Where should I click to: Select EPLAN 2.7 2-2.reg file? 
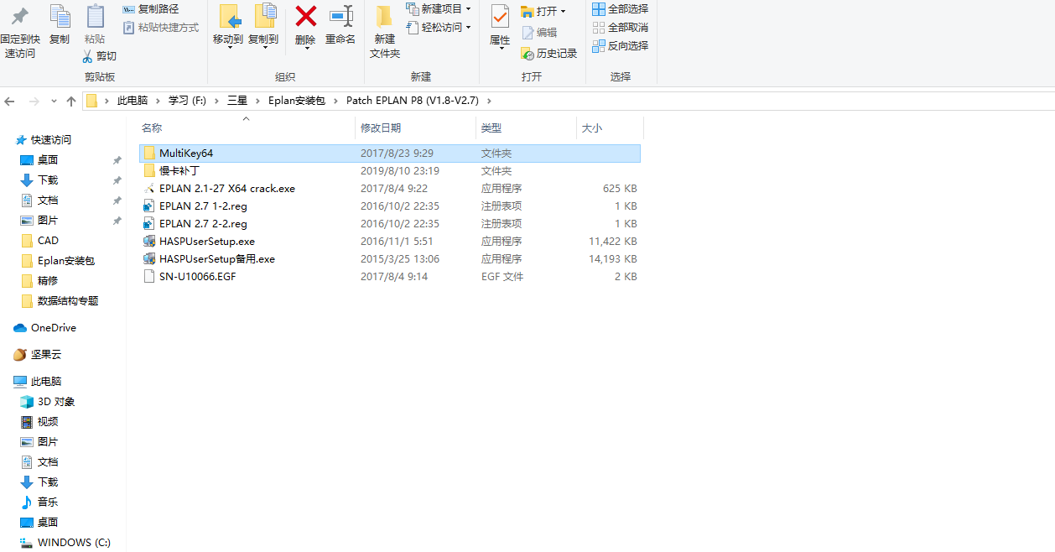pos(390,224)
